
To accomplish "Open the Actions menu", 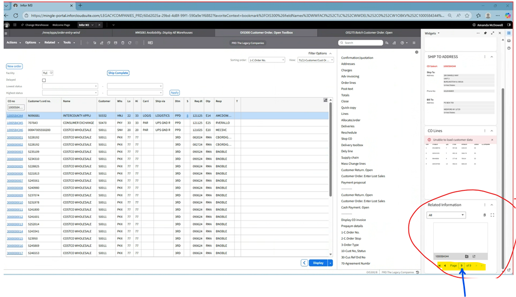I will coord(14,43).
